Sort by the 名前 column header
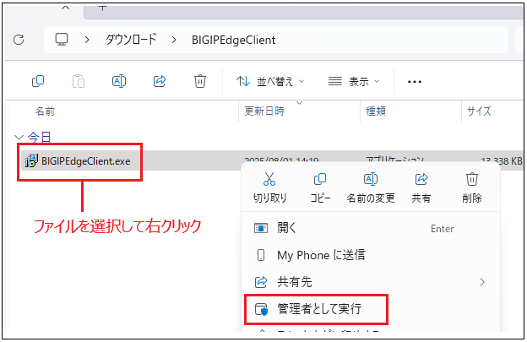This screenshot has height=342, width=527. pos(45,111)
